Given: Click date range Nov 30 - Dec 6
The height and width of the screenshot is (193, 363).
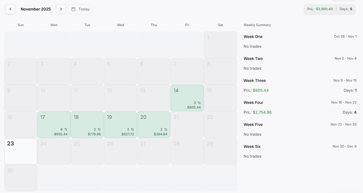Looking at the screenshot, I should (345, 146).
